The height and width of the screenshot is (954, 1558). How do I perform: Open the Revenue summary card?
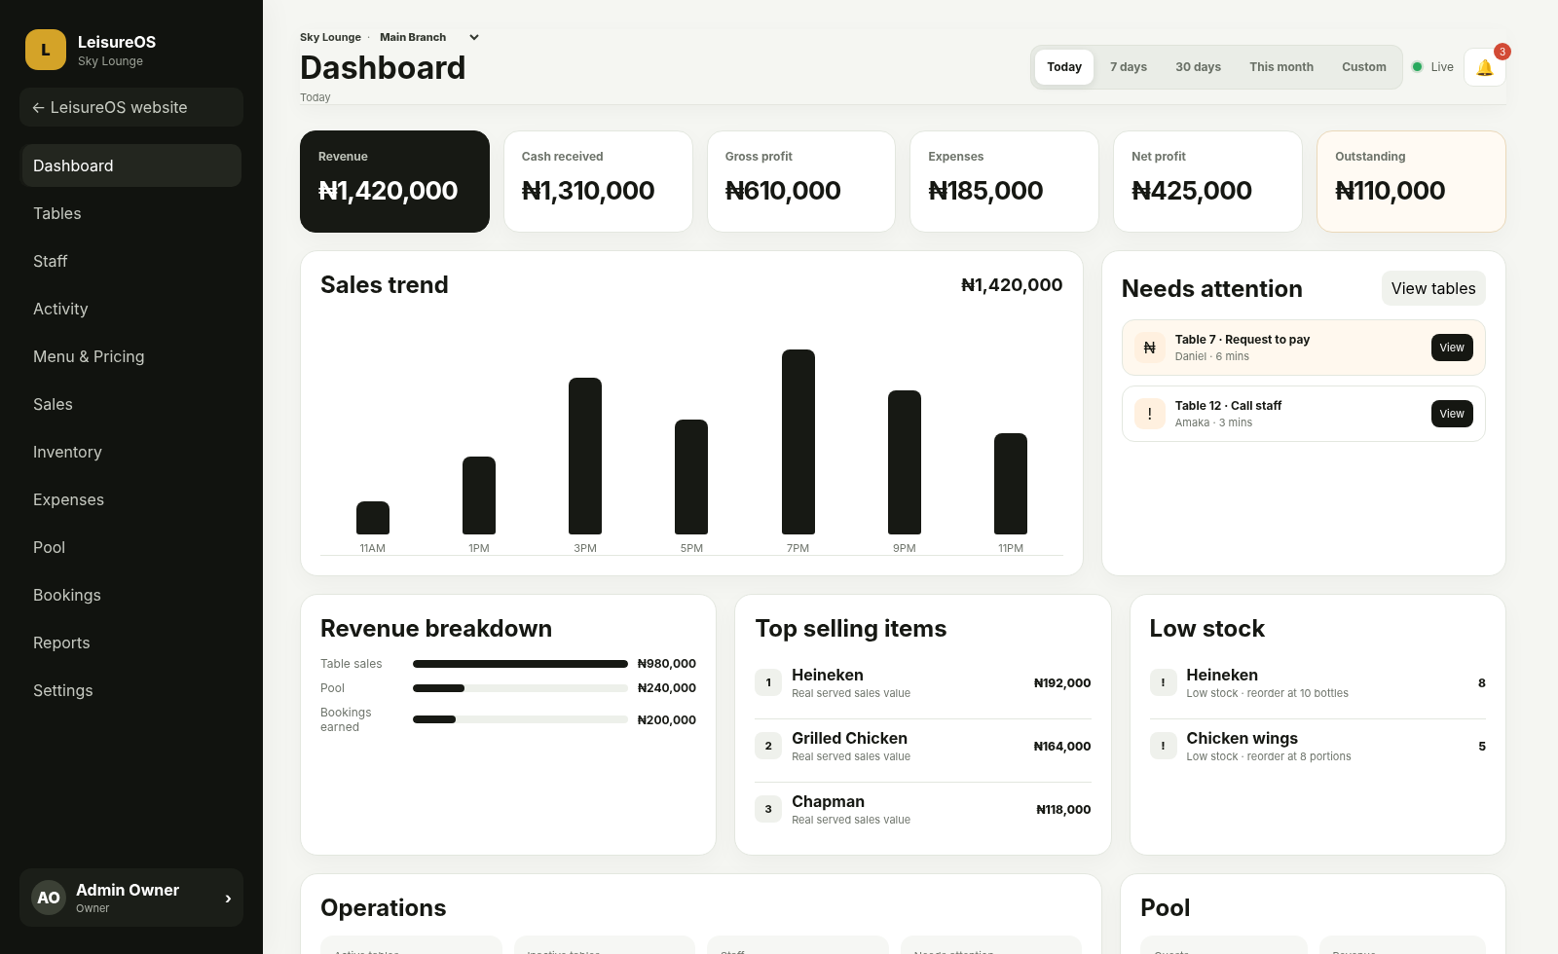pyautogui.click(x=394, y=181)
